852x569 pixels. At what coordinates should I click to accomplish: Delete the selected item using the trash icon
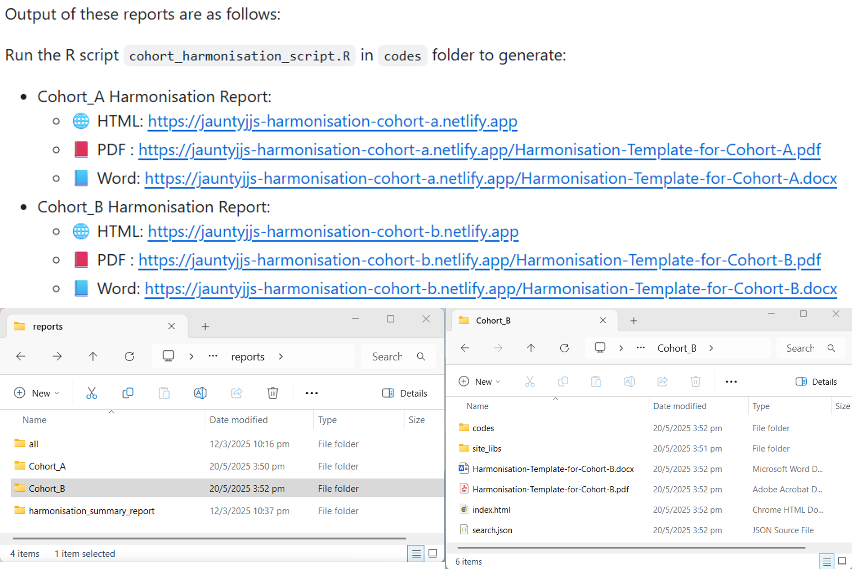coord(272,393)
